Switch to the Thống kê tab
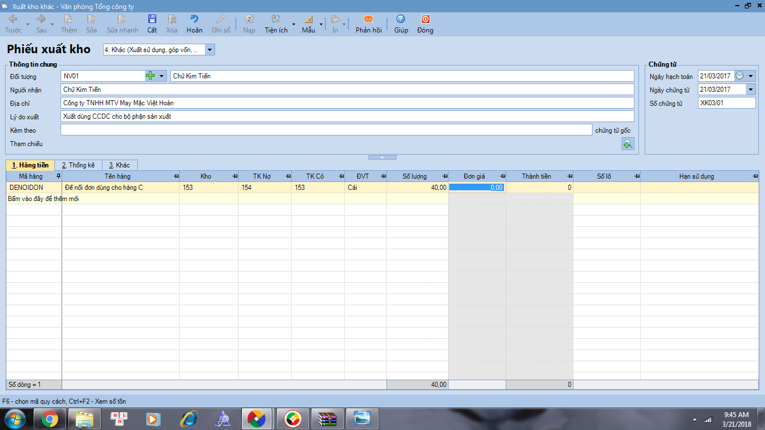 (78, 165)
